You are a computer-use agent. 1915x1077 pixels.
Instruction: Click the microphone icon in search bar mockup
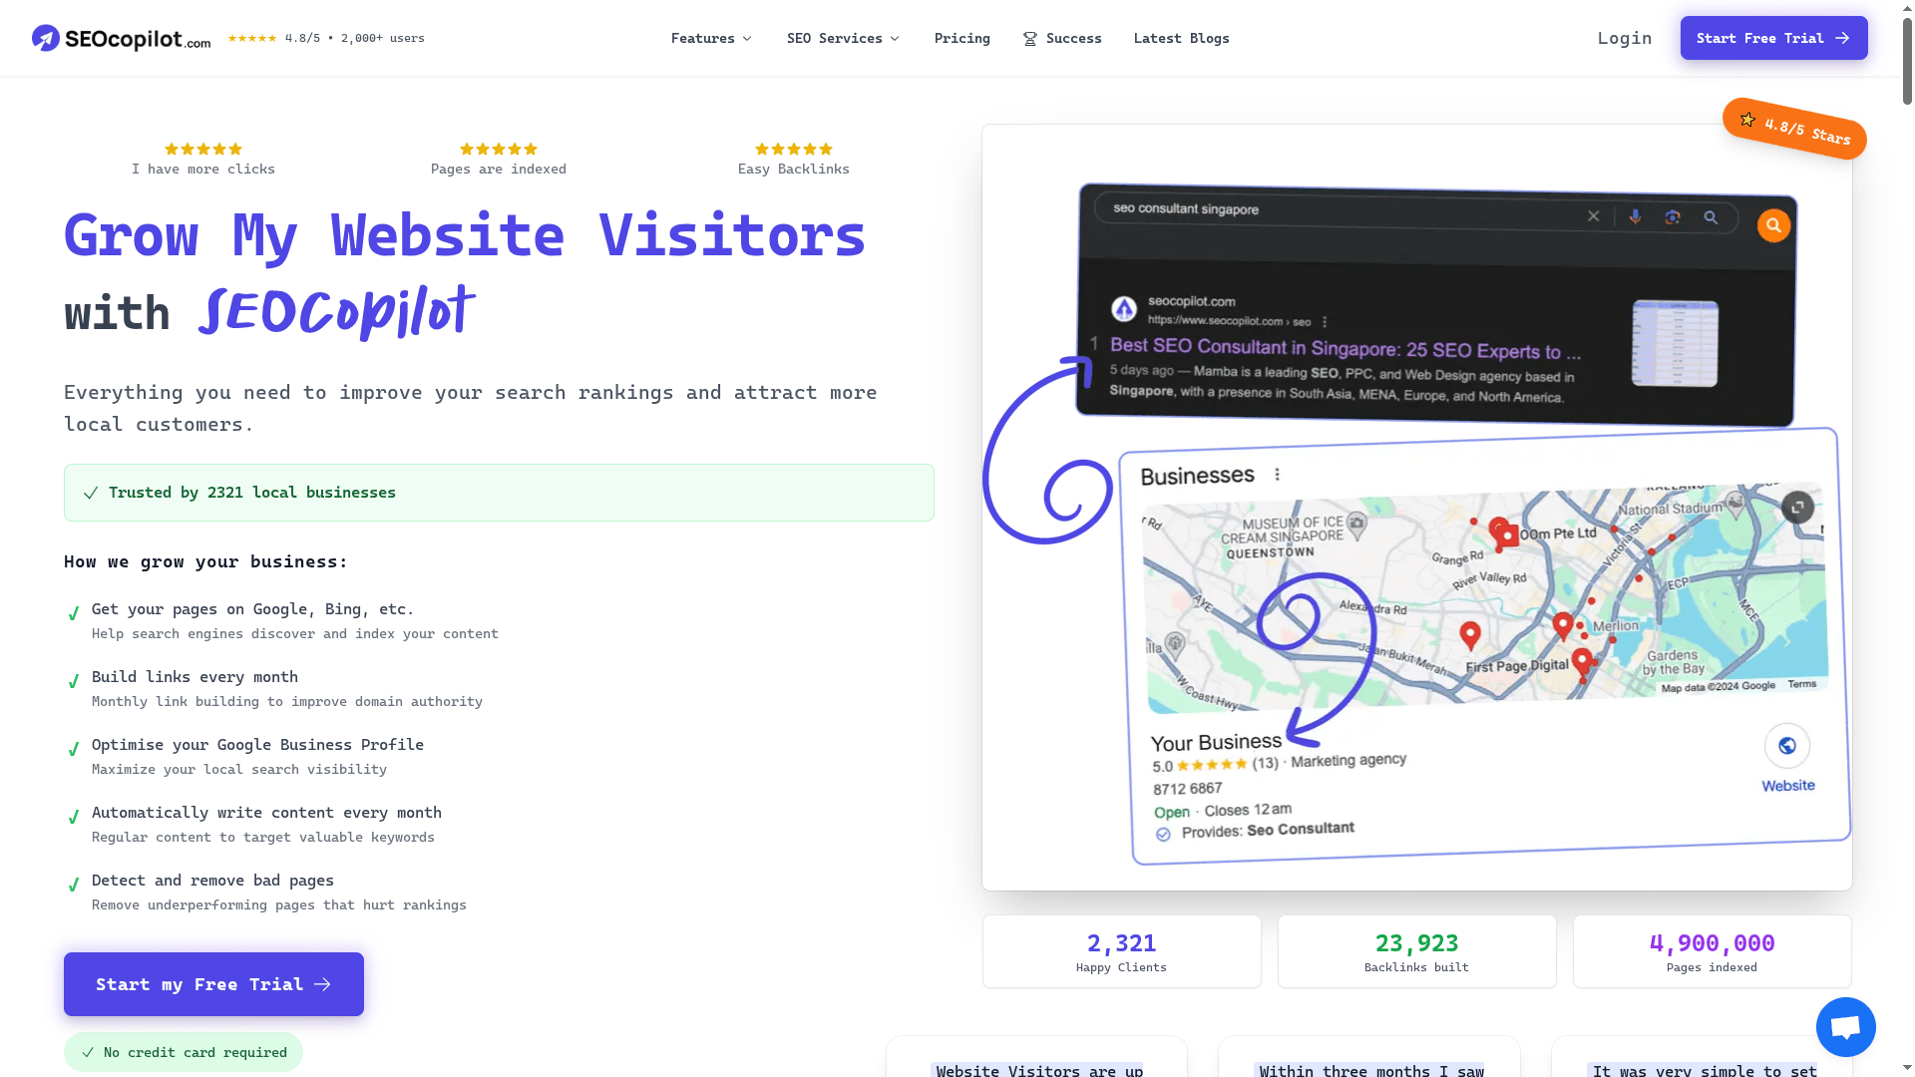[x=1635, y=216]
